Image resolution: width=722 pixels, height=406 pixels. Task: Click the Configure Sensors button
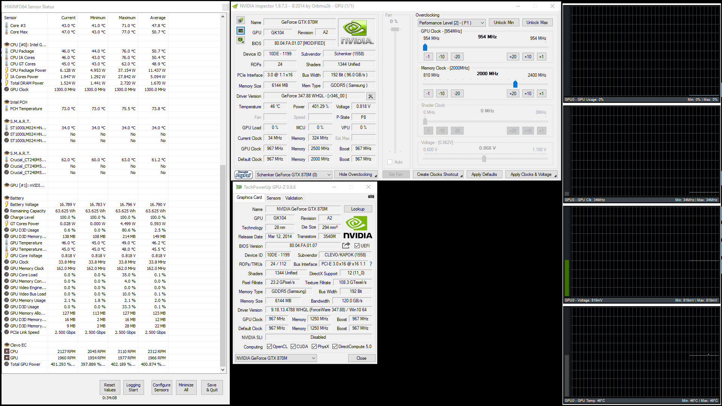(x=162, y=387)
